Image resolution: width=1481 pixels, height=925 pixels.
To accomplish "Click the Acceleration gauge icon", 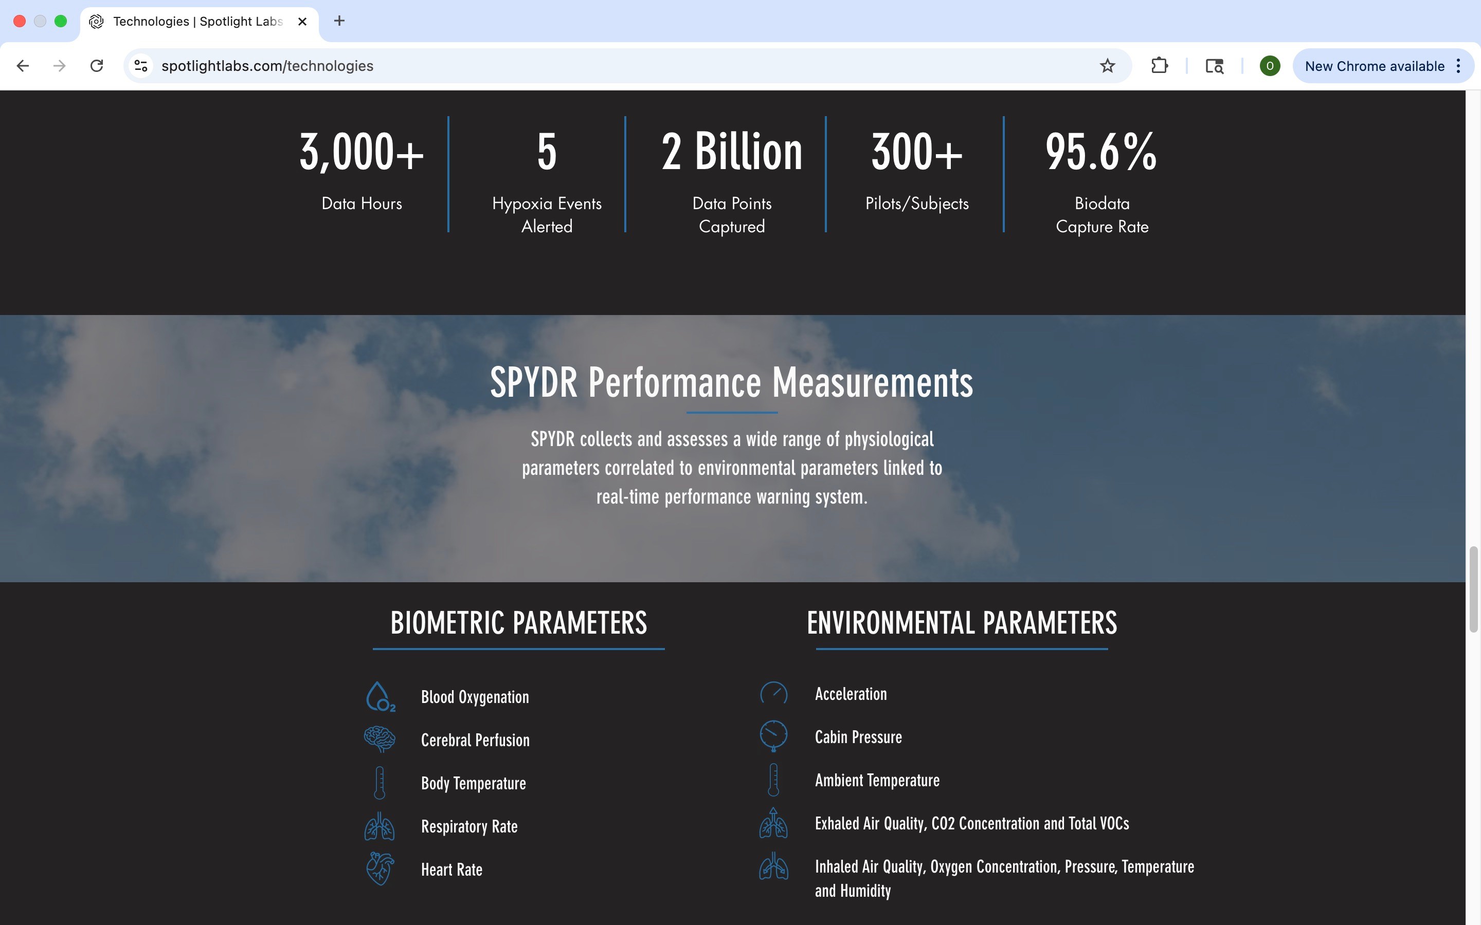I will [x=773, y=694].
